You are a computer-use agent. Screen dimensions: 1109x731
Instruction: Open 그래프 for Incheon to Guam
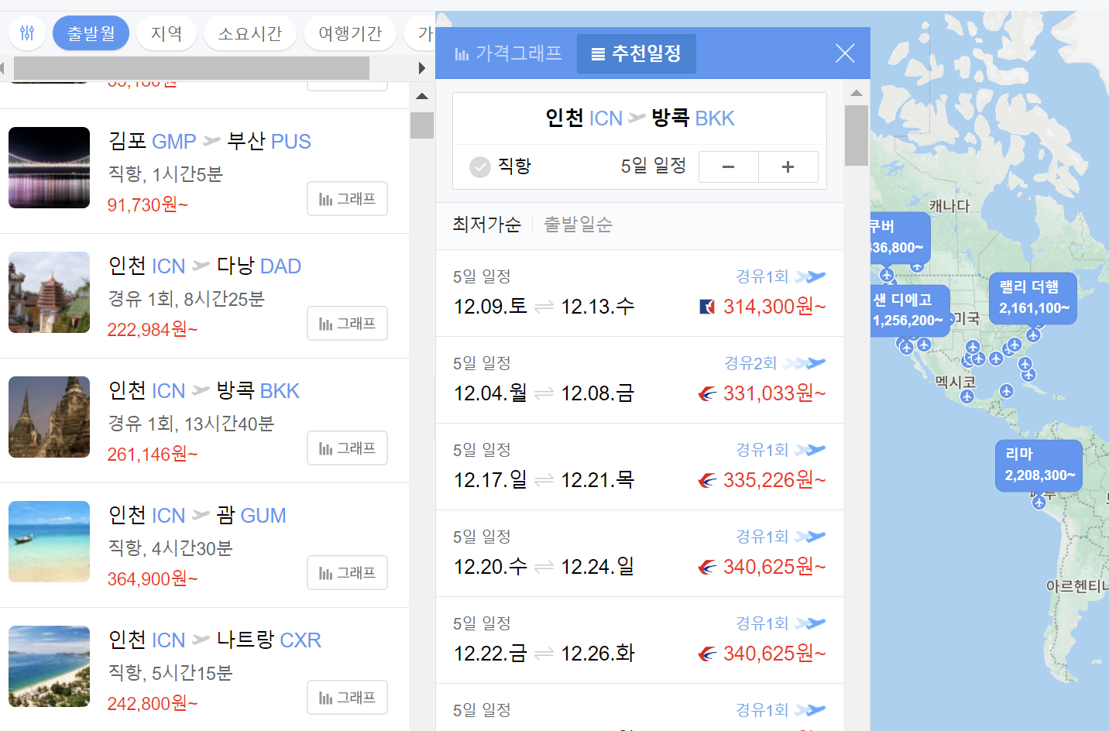click(347, 573)
